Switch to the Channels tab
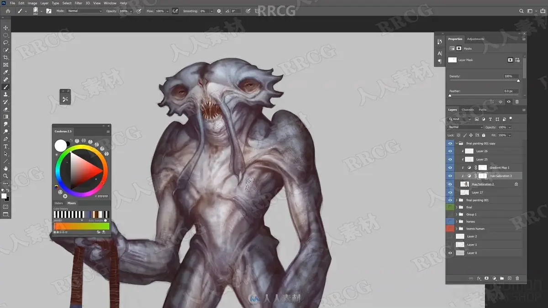This screenshot has height=308, width=548. [x=468, y=110]
